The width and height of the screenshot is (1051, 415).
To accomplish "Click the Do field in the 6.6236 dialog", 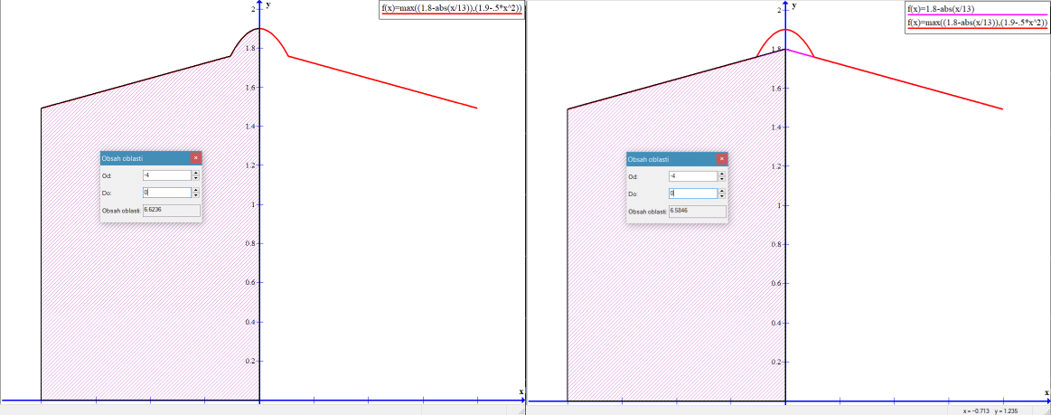I will pyautogui.click(x=166, y=193).
